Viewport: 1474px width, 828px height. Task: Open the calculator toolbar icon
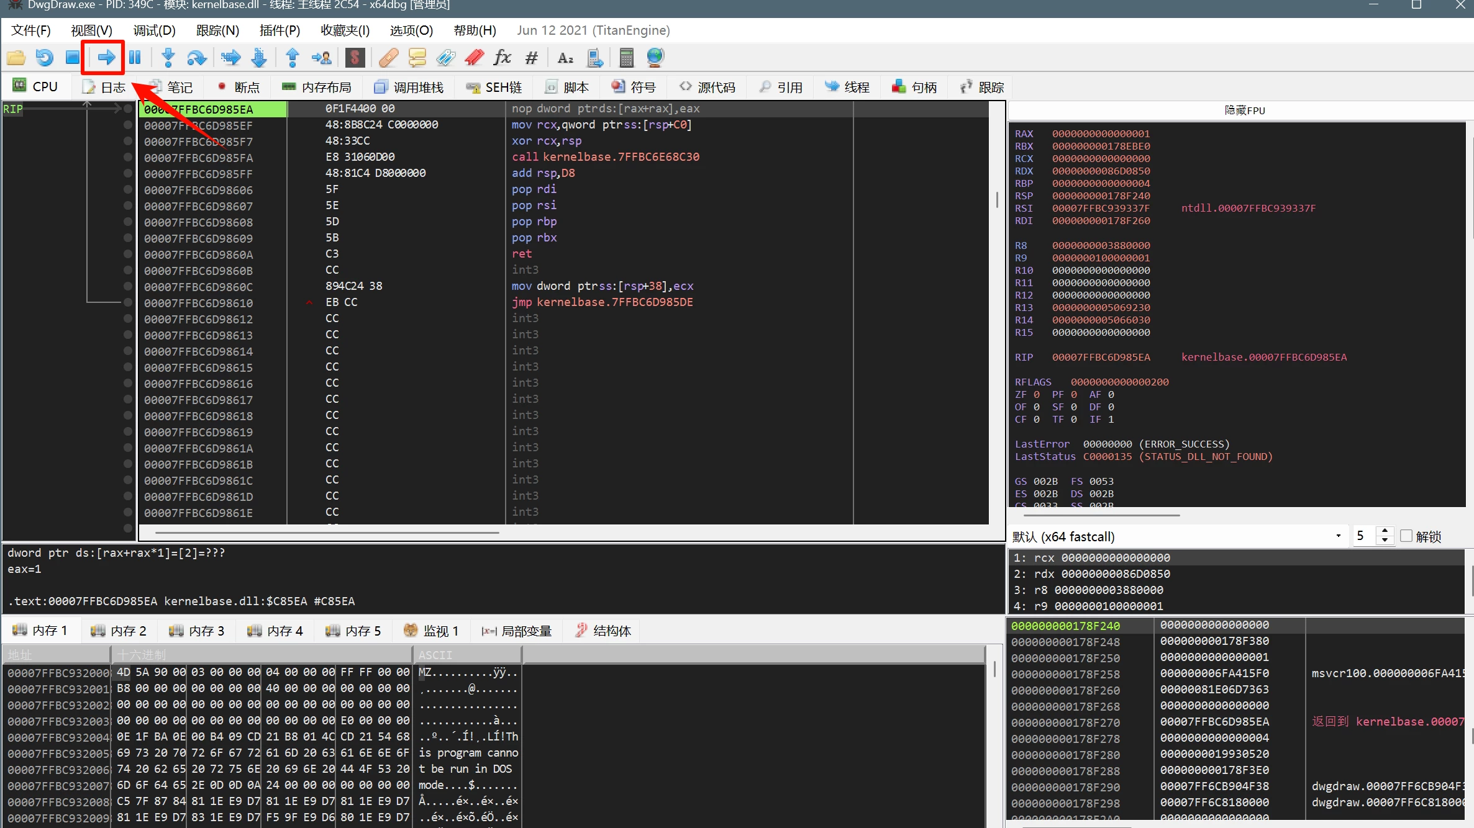point(626,58)
